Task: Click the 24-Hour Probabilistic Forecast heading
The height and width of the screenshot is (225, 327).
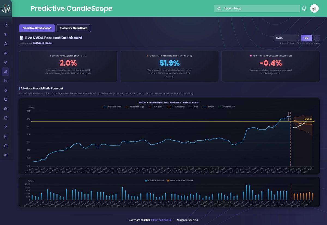Action: tap(42, 88)
